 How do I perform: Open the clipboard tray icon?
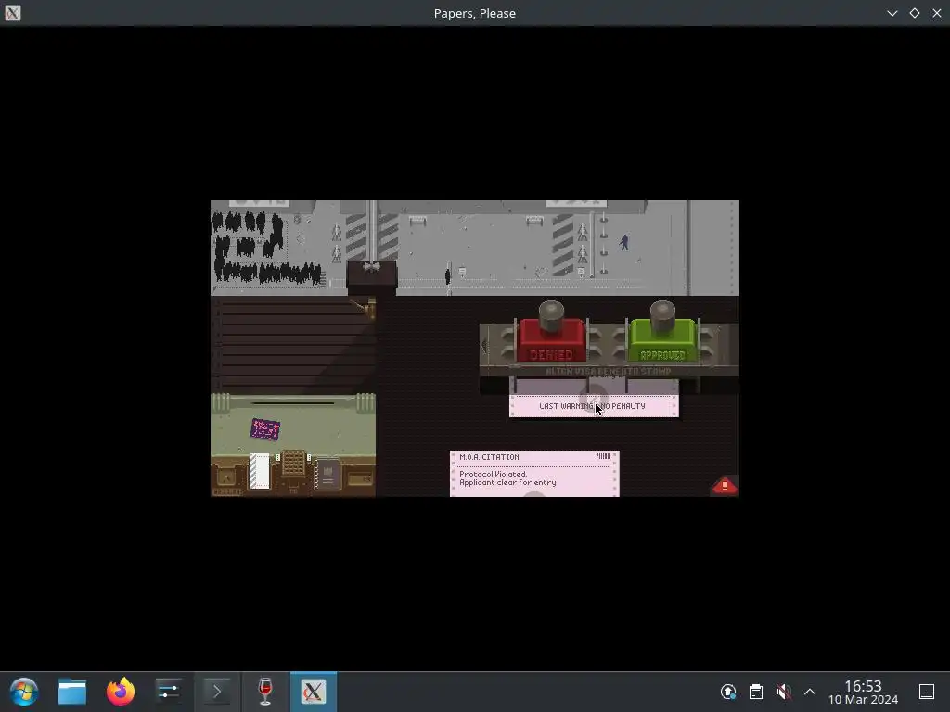pyautogui.click(x=756, y=692)
